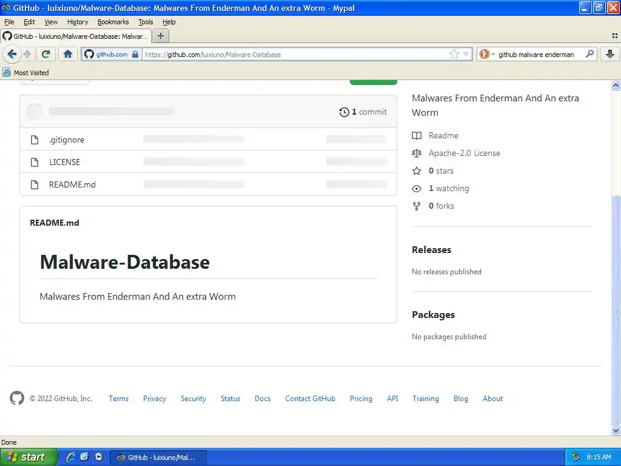
Task: Click the browser Back arrow button
Action: (12, 54)
